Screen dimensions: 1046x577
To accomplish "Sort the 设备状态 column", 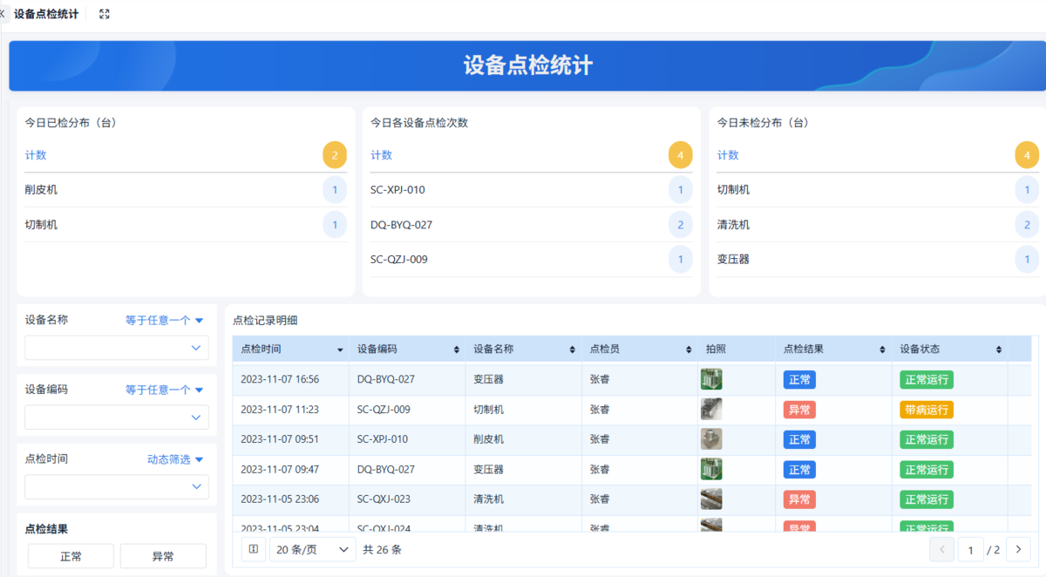I will click(x=999, y=350).
